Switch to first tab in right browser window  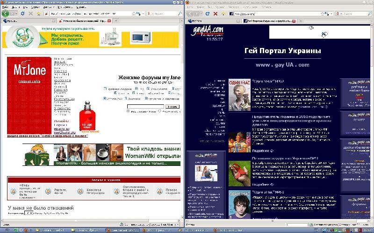(213, 21)
